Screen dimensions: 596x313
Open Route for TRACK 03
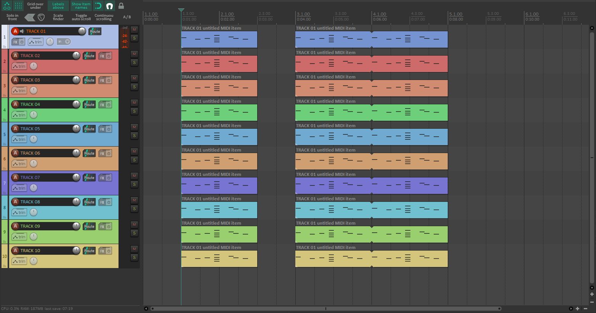coord(89,80)
